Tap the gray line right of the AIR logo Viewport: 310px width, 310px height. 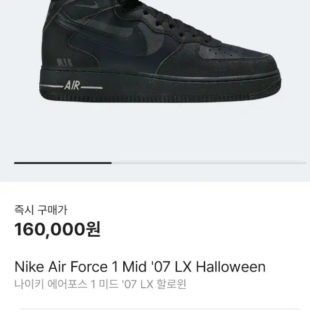[92, 88]
